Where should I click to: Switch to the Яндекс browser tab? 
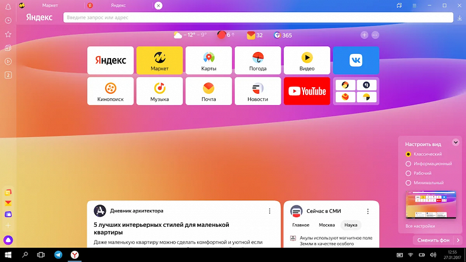click(x=118, y=5)
